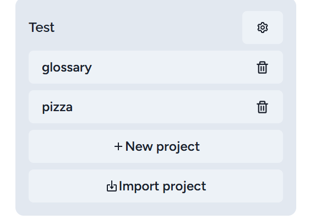Click the settings button next to Test
This screenshot has width=310, height=219.
point(262,28)
